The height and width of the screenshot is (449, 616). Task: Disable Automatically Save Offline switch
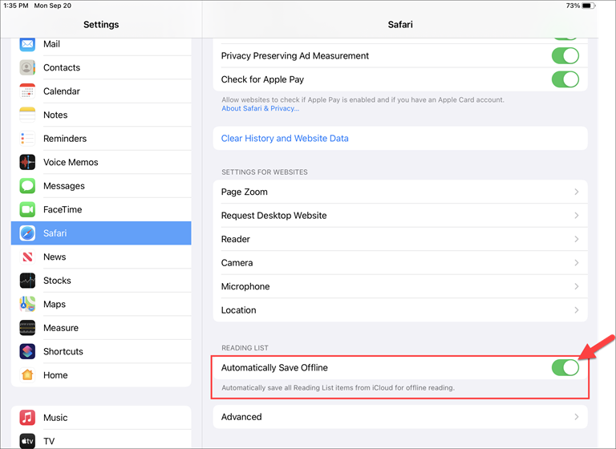(565, 367)
